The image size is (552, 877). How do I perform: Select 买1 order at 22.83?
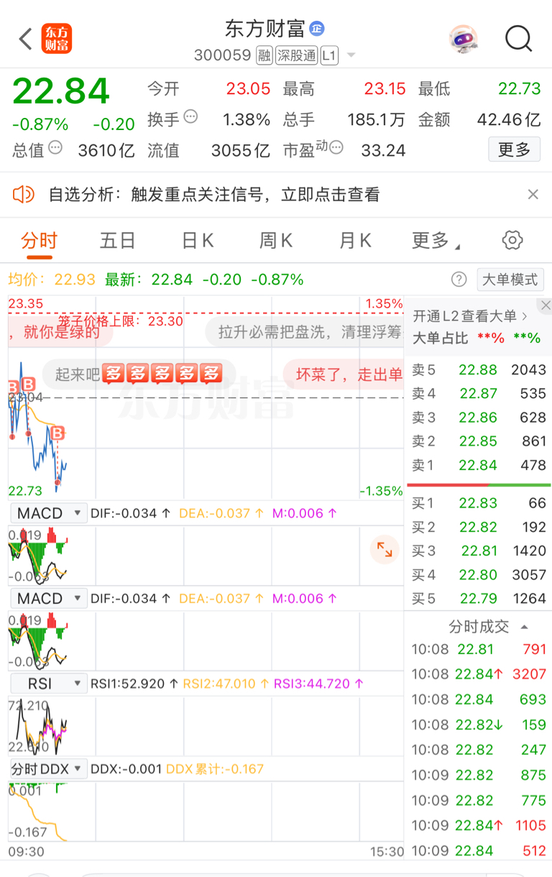(479, 503)
